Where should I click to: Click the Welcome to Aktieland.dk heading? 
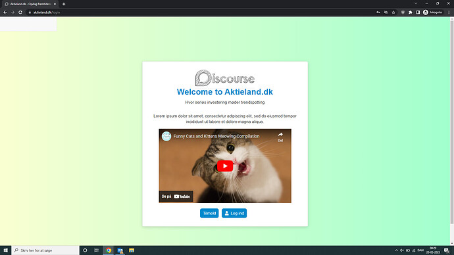click(224, 92)
